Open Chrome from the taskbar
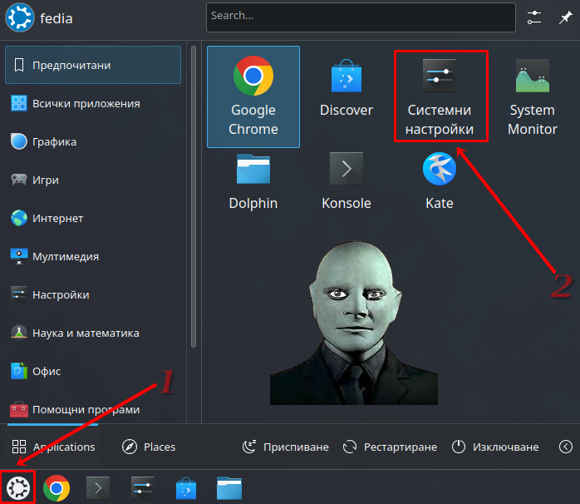Screen dimensions: 580x504 (x=57, y=488)
